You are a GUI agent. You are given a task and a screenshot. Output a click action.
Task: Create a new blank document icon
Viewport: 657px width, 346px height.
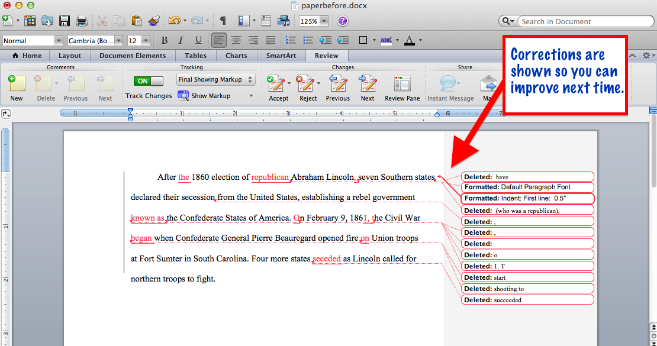(8, 21)
